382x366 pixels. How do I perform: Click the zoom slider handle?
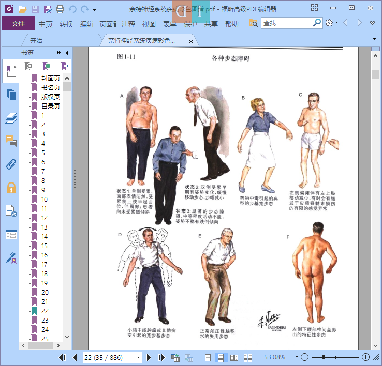click(x=324, y=357)
